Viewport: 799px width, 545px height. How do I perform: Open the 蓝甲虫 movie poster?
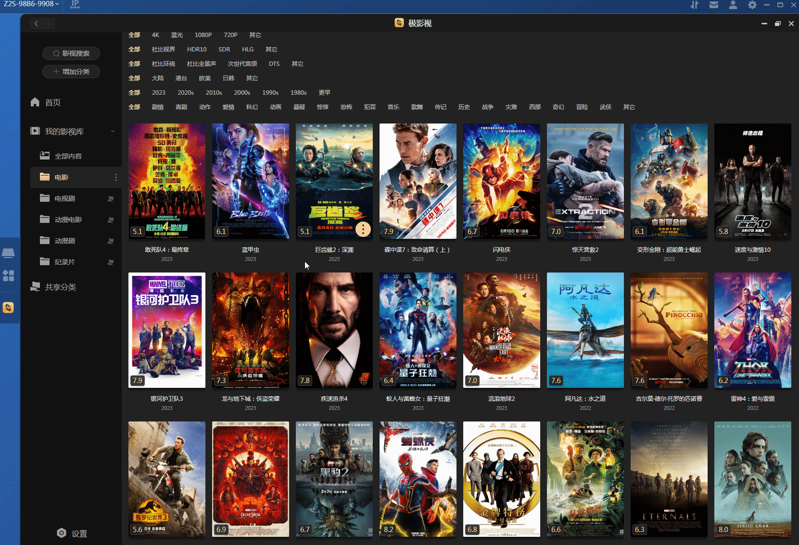(251, 181)
